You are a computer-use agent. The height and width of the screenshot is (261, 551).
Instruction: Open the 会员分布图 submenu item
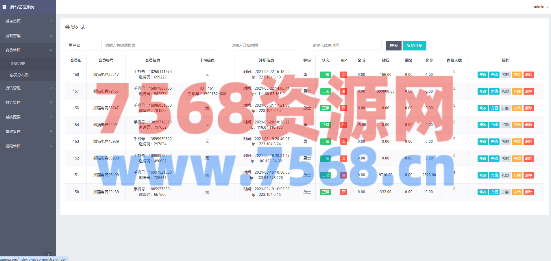(x=19, y=75)
